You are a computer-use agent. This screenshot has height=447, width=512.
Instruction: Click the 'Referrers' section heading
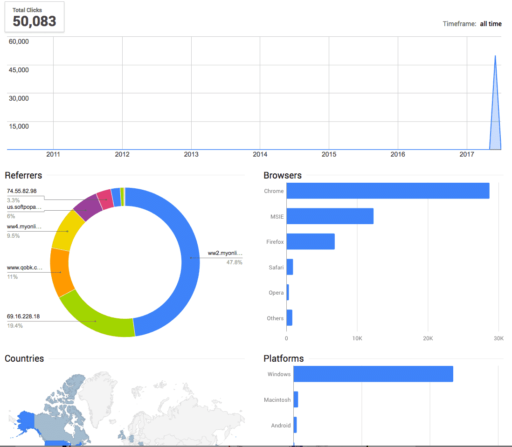[23, 175]
